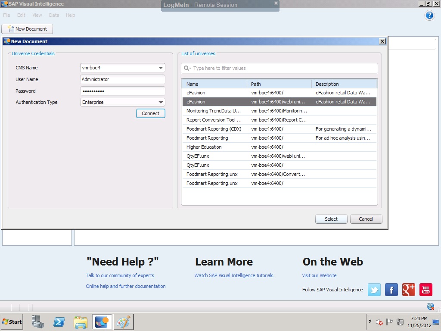Screen dimensions: 441x331
Task: Follow 'Talk to our community of experts' link
Action: [120, 275]
